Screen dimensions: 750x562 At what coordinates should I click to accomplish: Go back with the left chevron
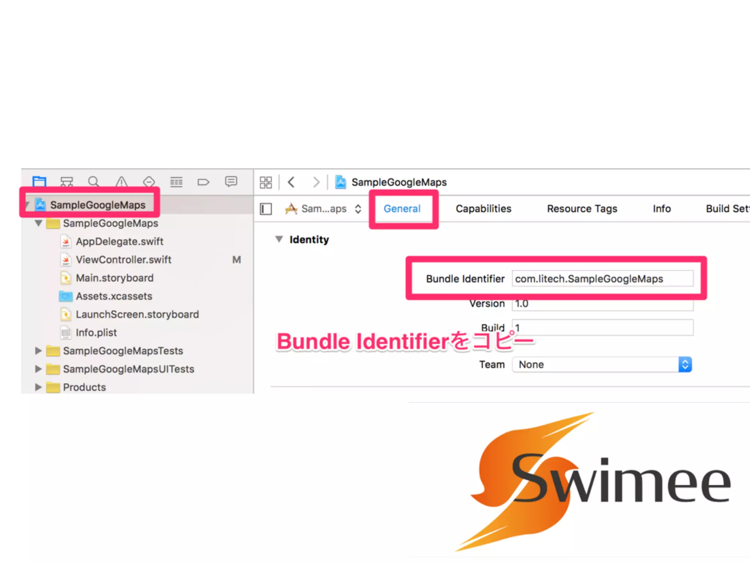coord(292,182)
